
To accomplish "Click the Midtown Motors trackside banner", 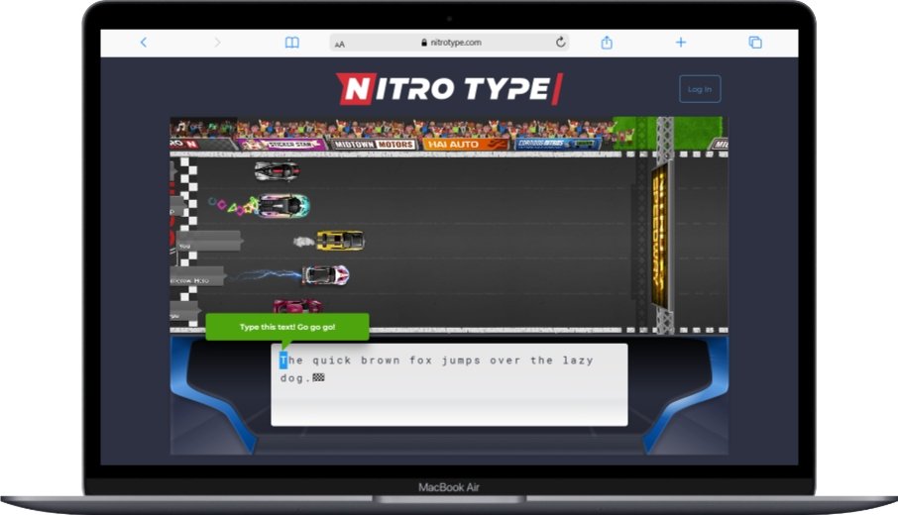I will tap(374, 145).
